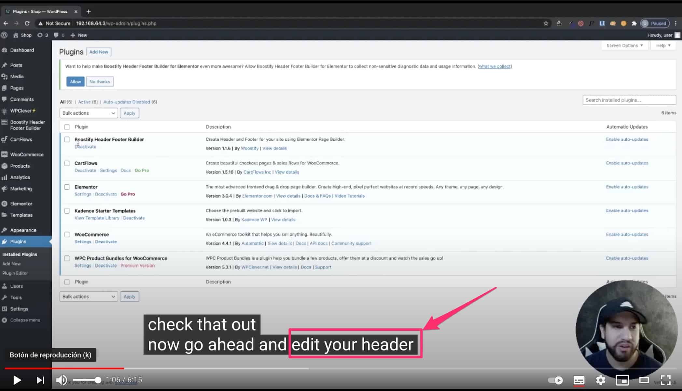Open Kadence View Template Library link

click(x=97, y=218)
